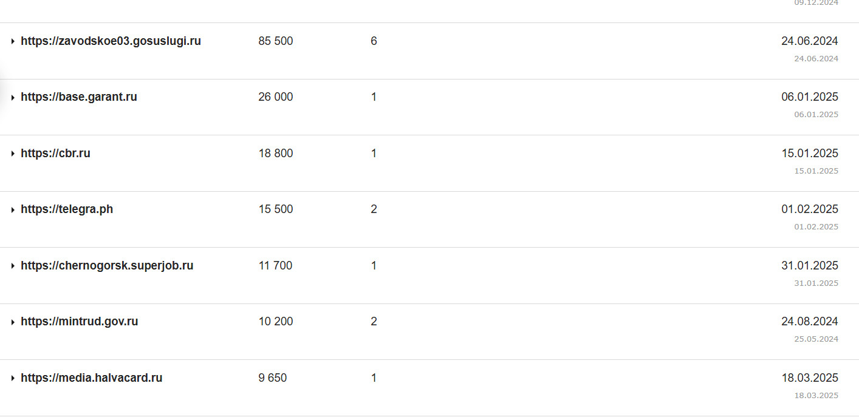Expand the zavodskoe03.gosuslugi.ru row arrow
Viewport: 859px width, 420px height.
(x=13, y=41)
